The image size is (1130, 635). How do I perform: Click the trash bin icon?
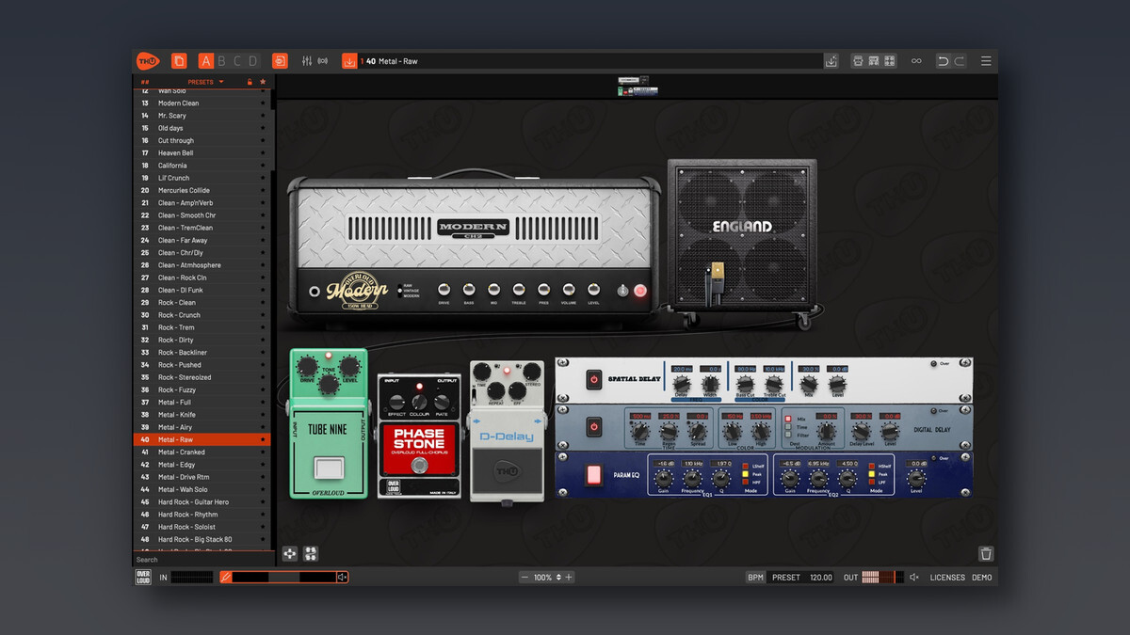986,554
